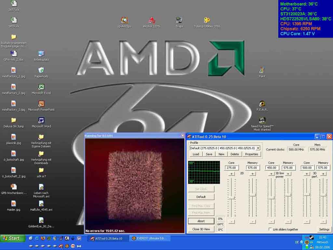Click the 2D Memory clock slider
333x250 pixels.
tap(252, 195)
